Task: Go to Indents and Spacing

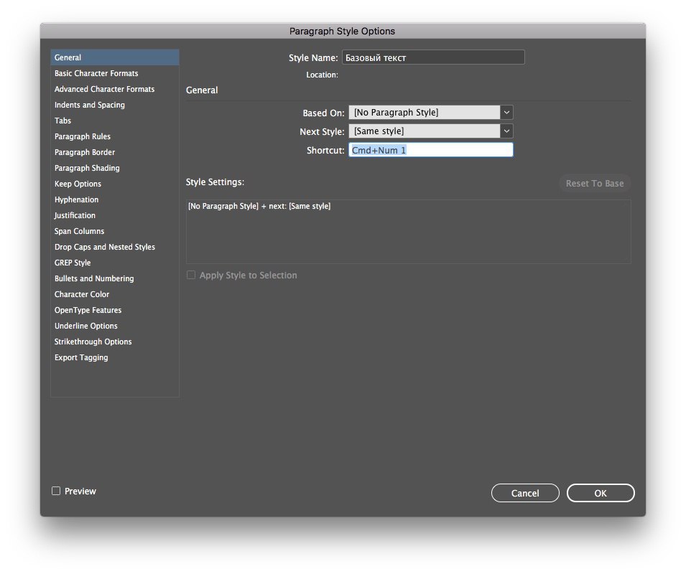Action: 115,105
